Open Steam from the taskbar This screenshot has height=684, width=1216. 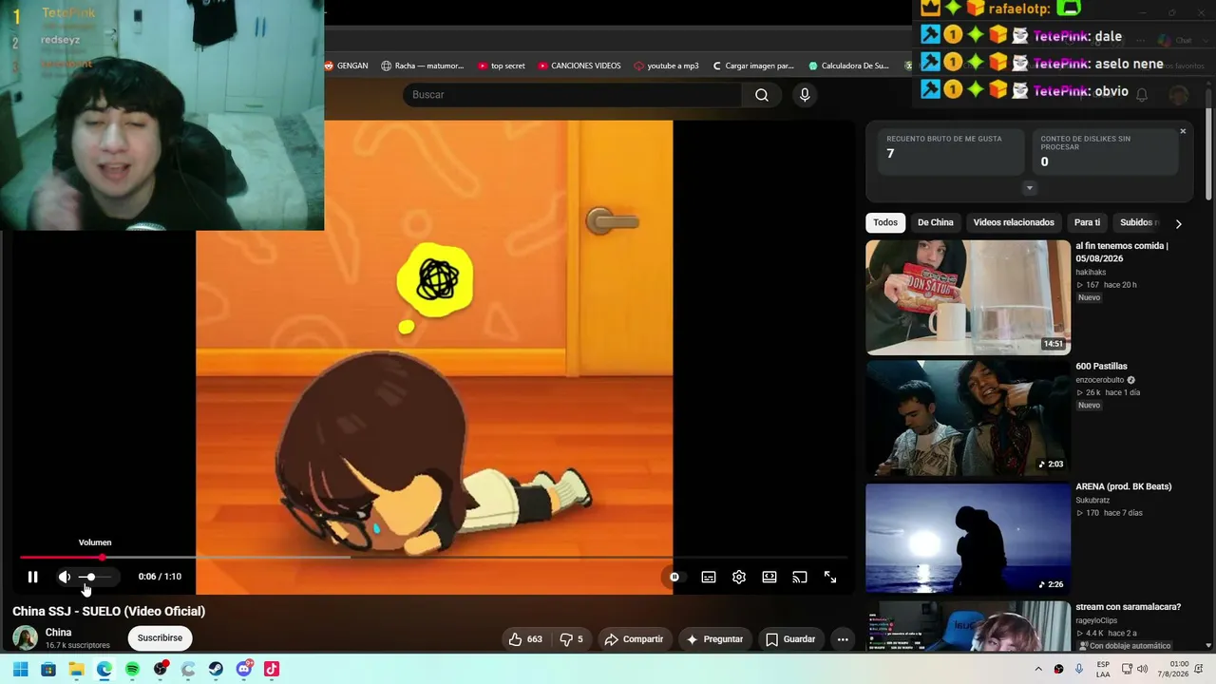pyautogui.click(x=216, y=669)
